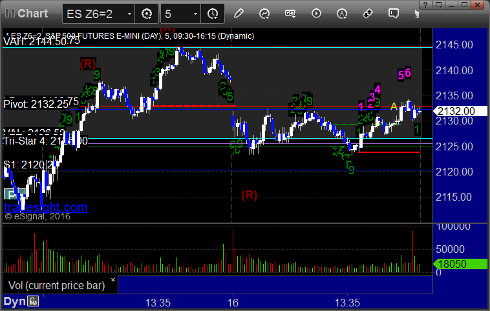Open the studies chart-line icon menu
The width and height of the screenshot is (490, 311).
(x=264, y=14)
